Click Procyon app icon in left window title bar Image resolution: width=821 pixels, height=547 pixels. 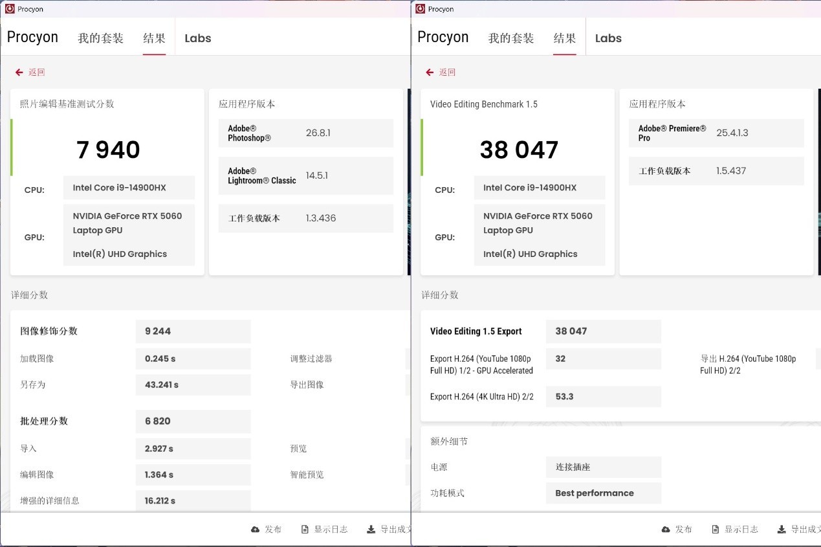tap(10, 9)
